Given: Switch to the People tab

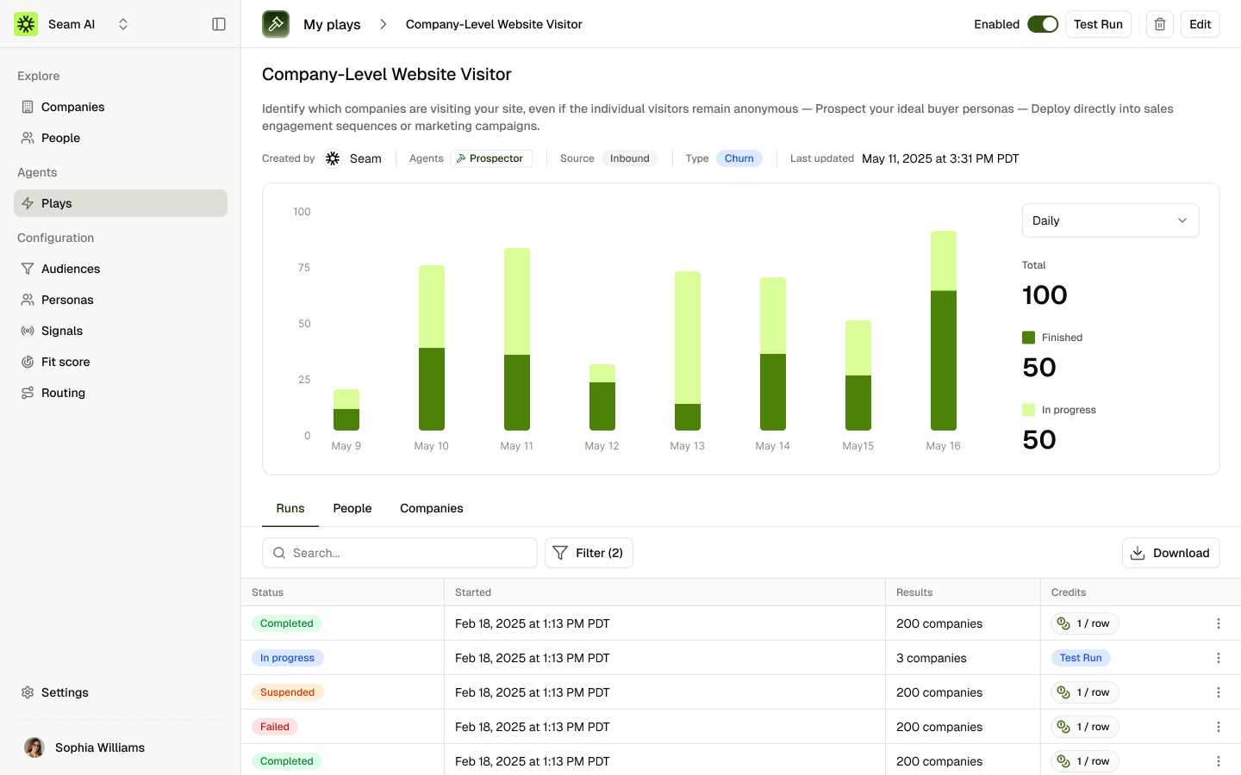Looking at the screenshot, I should pos(352,508).
